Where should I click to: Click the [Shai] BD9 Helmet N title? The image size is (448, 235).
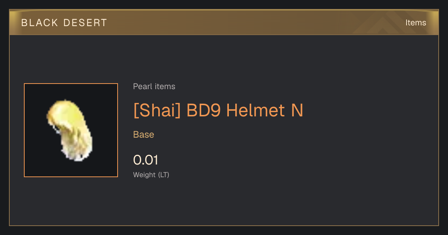click(x=218, y=110)
